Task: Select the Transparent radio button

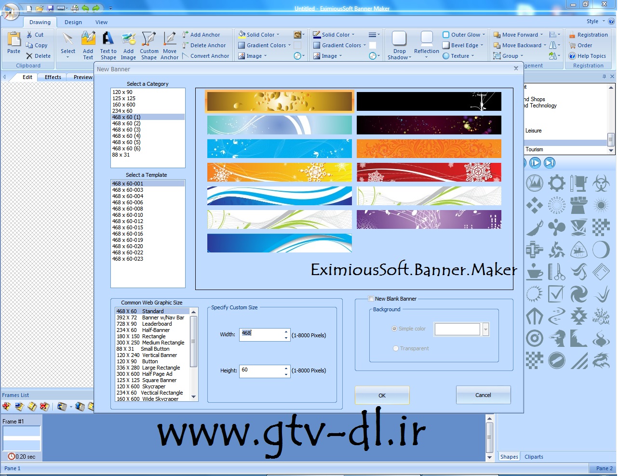Action: click(x=396, y=348)
